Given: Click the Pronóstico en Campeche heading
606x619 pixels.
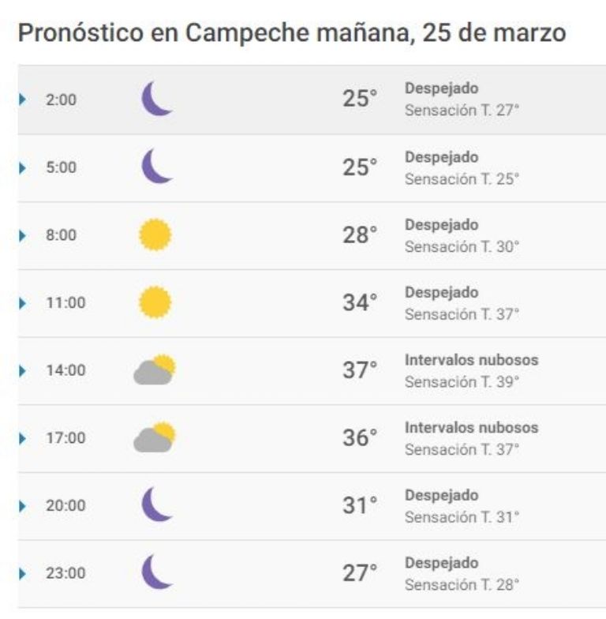Looking at the screenshot, I should tap(292, 33).
